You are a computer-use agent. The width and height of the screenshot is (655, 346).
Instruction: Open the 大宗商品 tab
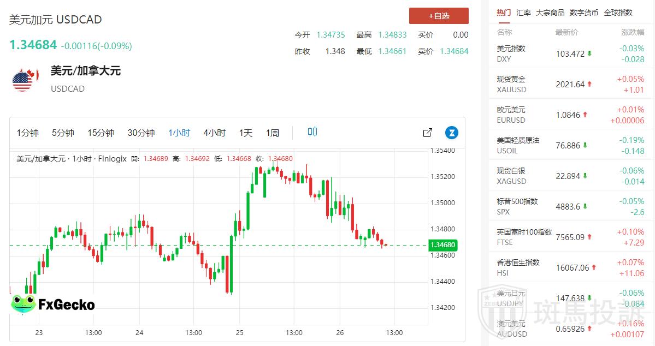tap(550, 13)
